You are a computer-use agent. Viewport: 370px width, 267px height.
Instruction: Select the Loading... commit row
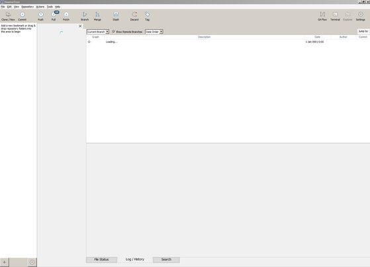(228, 42)
